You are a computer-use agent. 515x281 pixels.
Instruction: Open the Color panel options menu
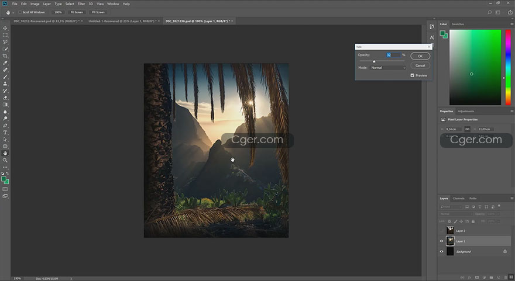pyautogui.click(x=511, y=24)
